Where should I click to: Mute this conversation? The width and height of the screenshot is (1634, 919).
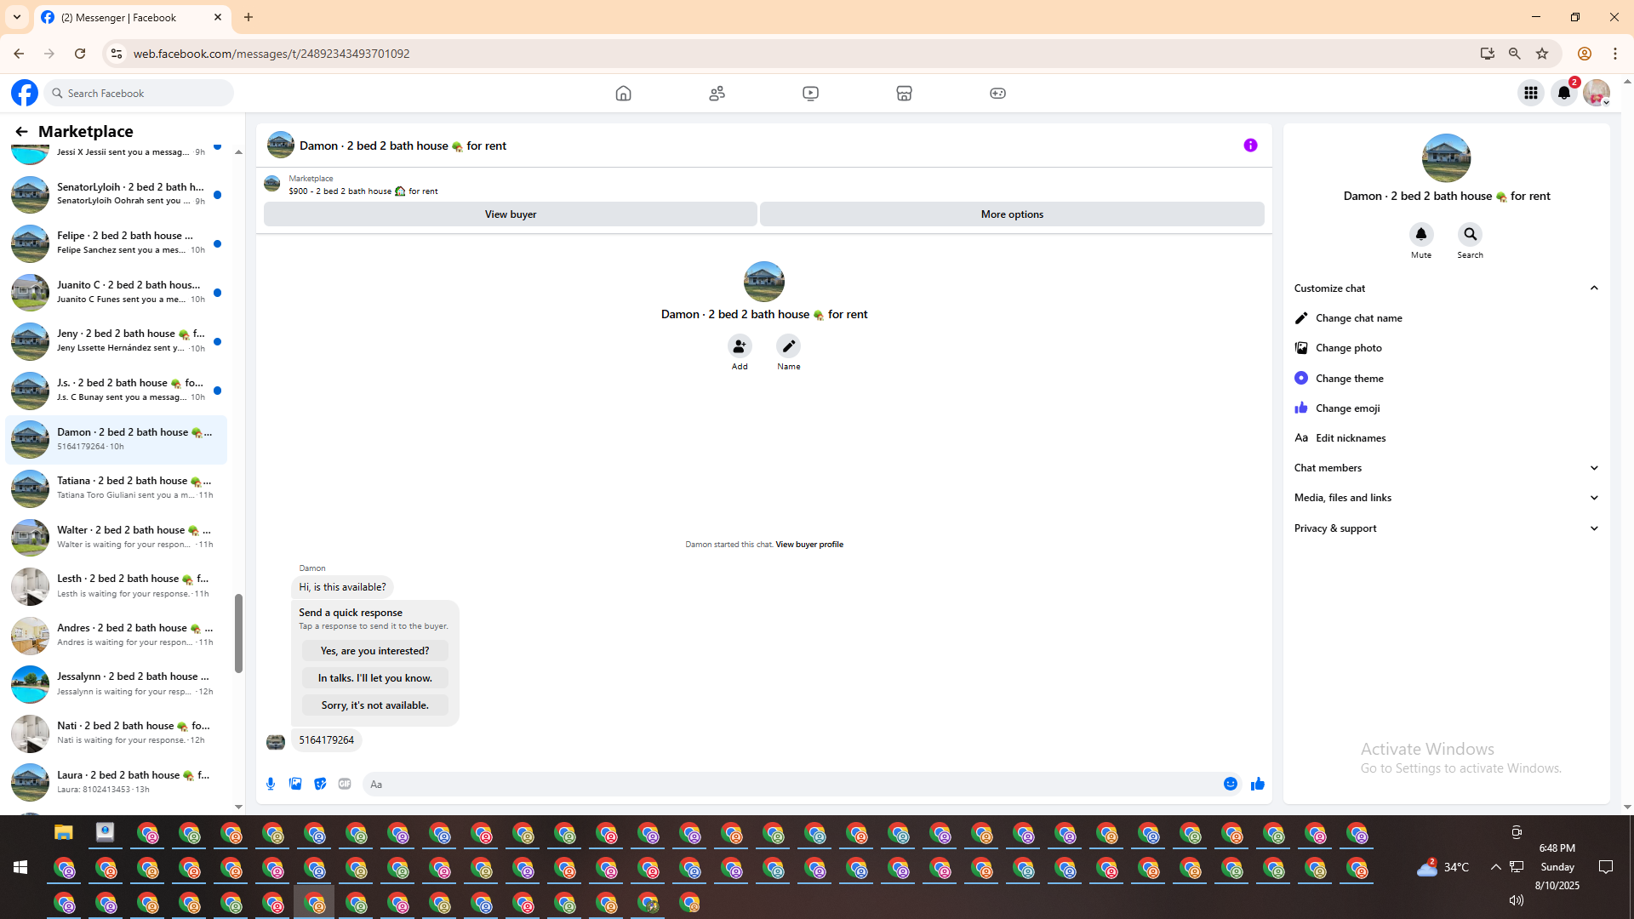point(1420,235)
